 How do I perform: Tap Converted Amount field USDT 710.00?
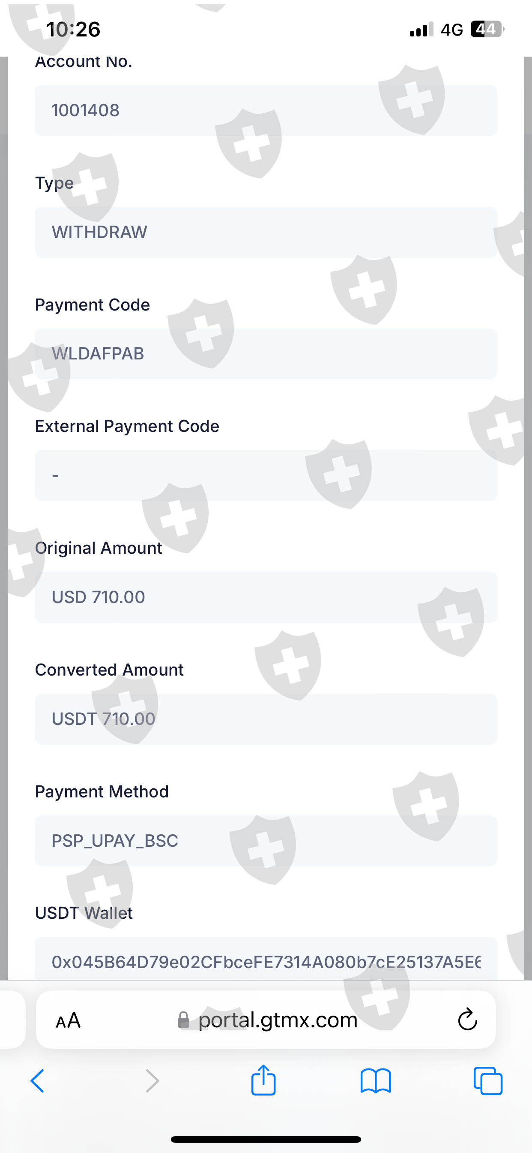266,719
